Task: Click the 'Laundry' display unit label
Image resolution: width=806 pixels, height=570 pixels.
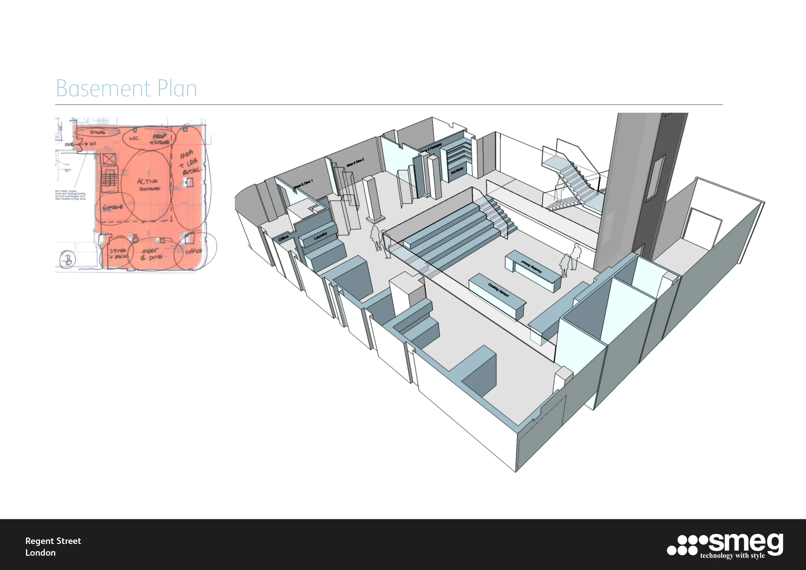Action: tap(320, 236)
